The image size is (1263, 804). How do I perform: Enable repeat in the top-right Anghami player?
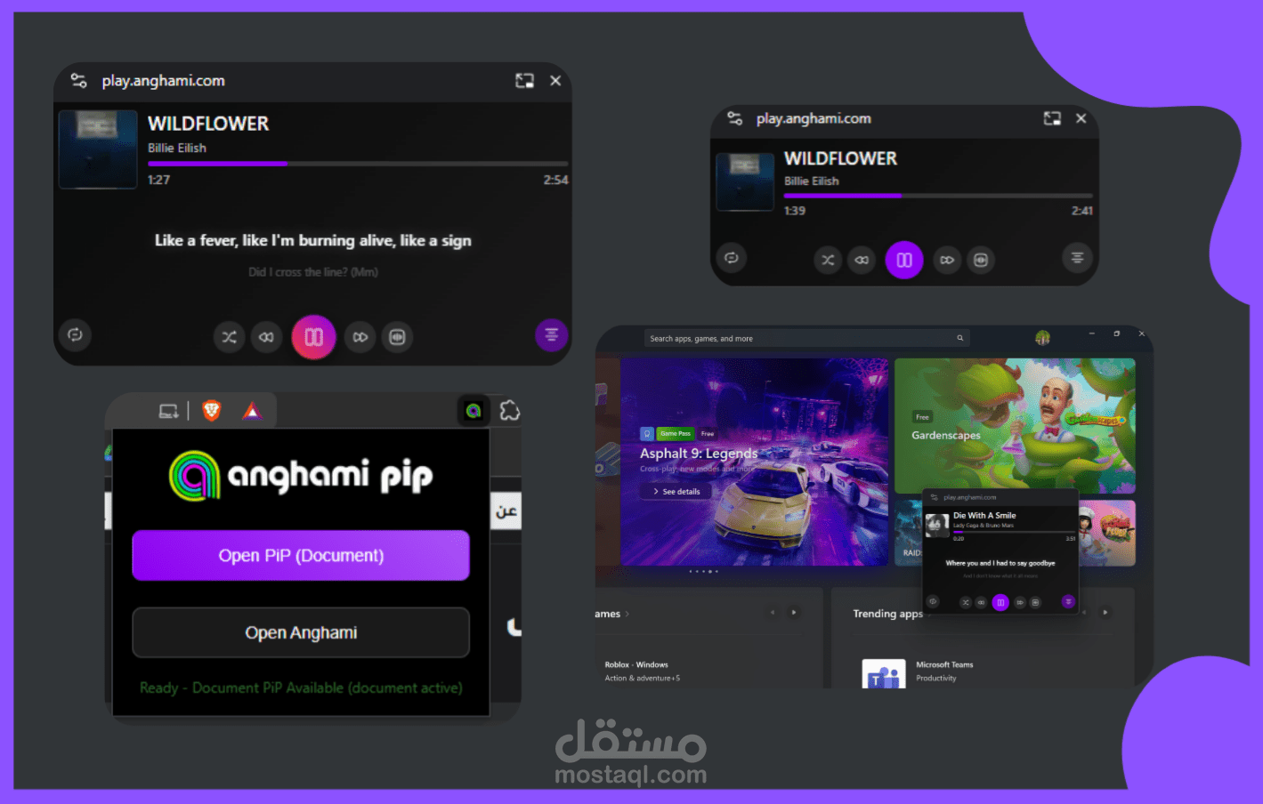731,258
